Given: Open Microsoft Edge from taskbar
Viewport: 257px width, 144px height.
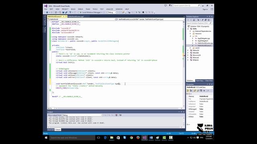Looking at the screenshot, I should 105,138.
